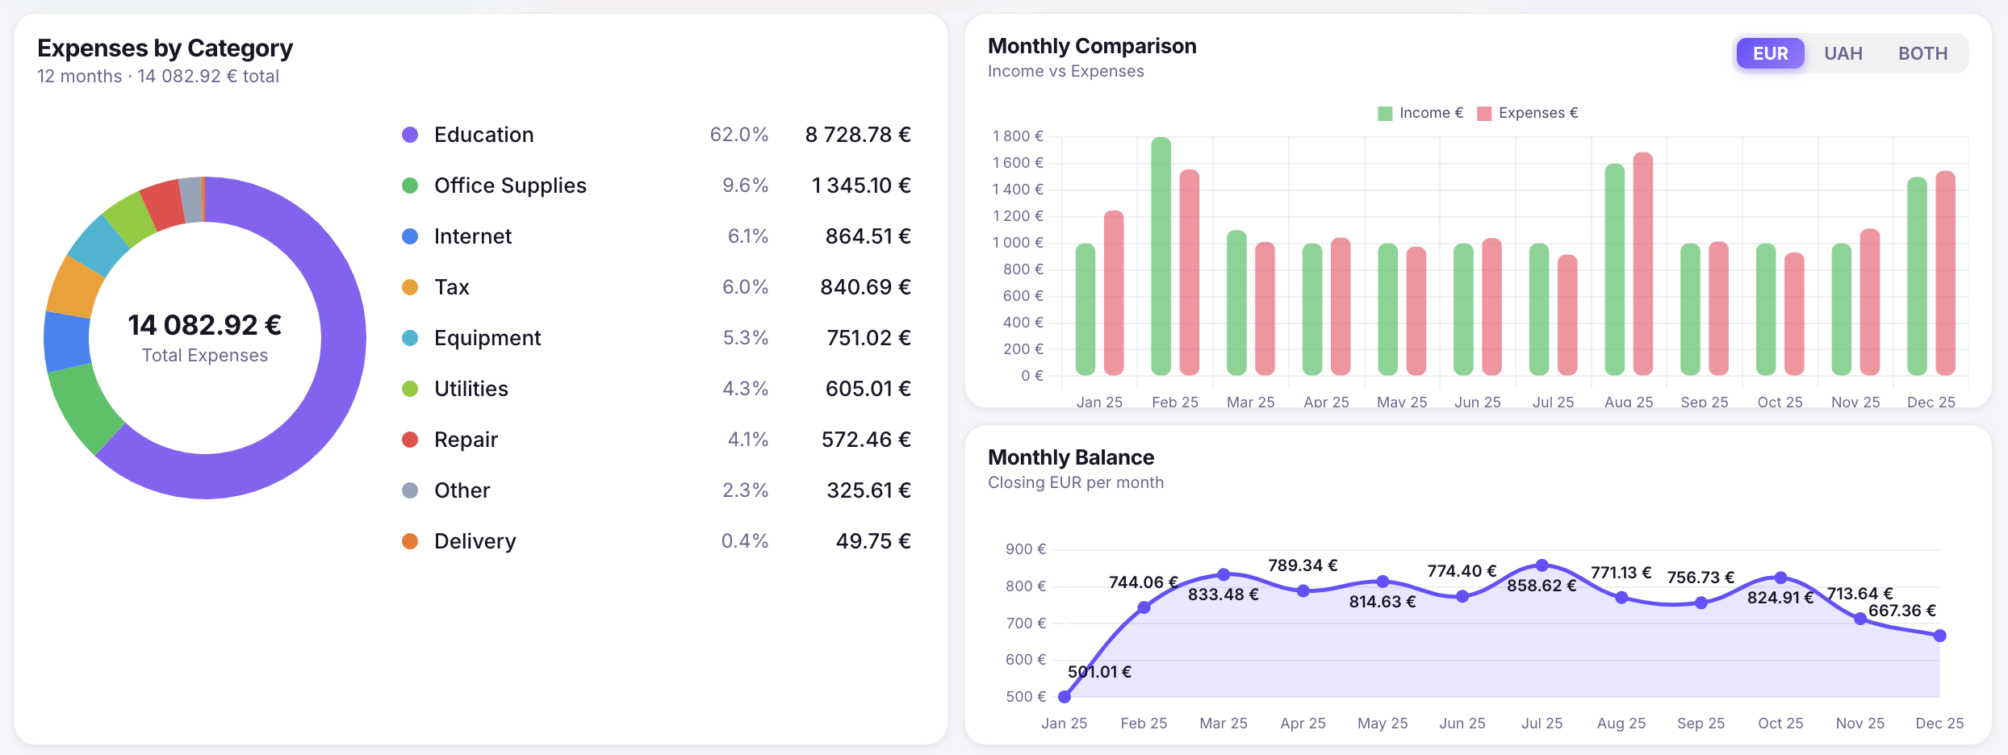Click the Feb 25 green income bar
Screen dimensions: 2008x755
(1161, 257)
